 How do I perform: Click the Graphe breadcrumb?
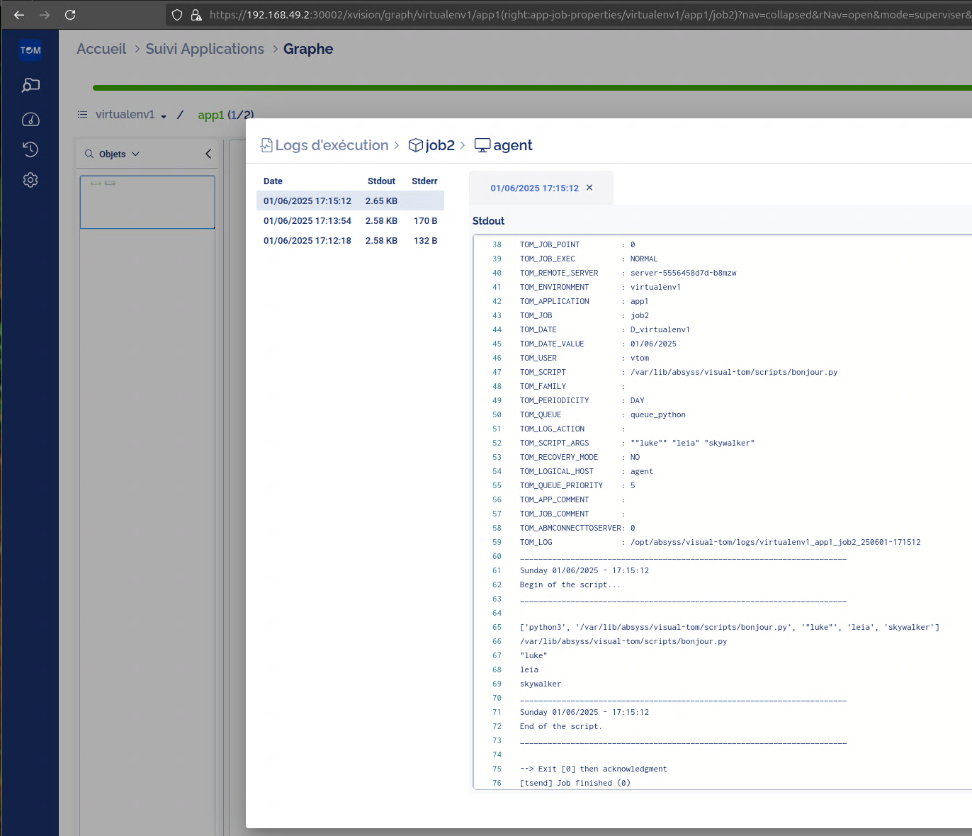tap(308, 49)
